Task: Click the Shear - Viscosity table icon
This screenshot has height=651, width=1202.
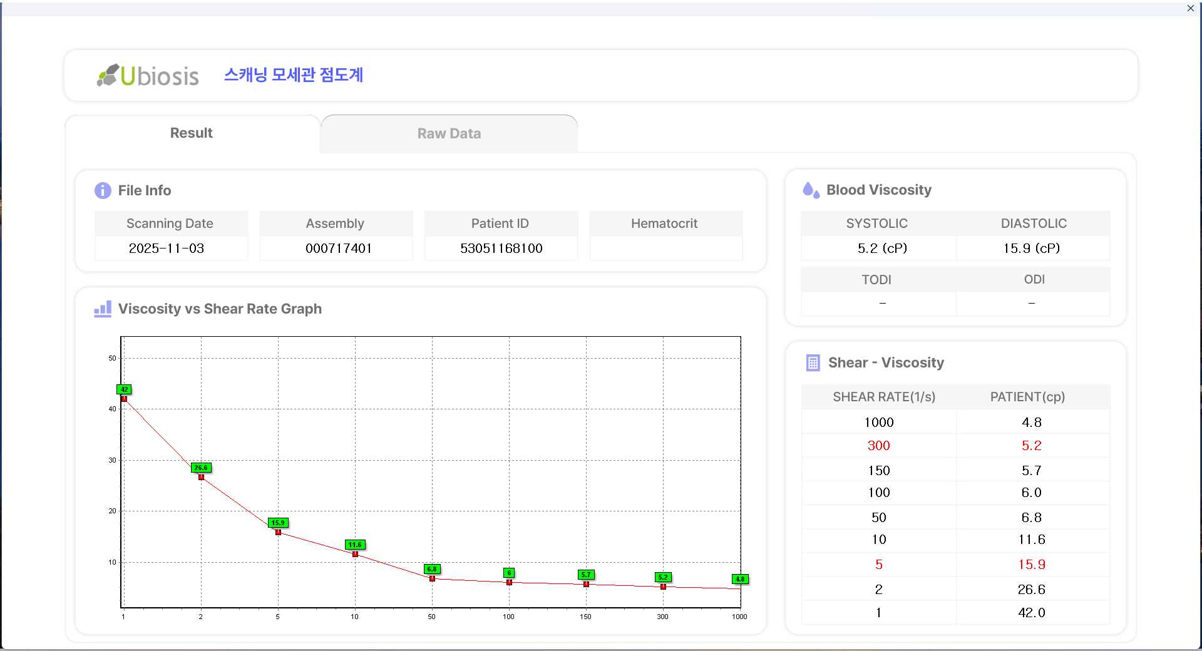Action: pyautogui.click(x=813, y=363)
